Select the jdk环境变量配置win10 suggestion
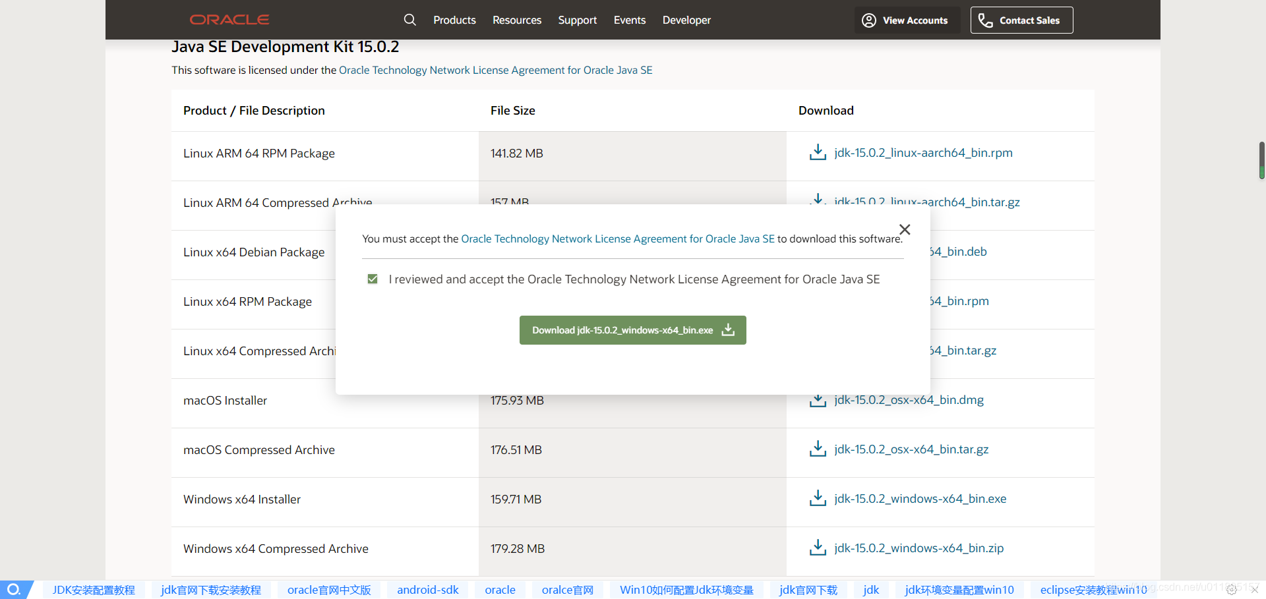Image resolution: width=1266 pixels, height=599 pixels. pyautogui.click(x=959, y=590)
